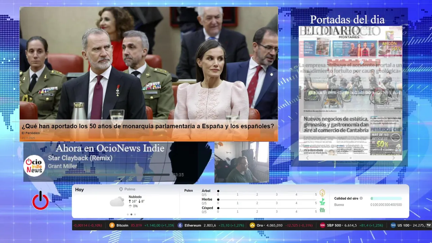Click the 'Buena' air quality value
This screenshot has height=243, width=432.
[339, 205]
